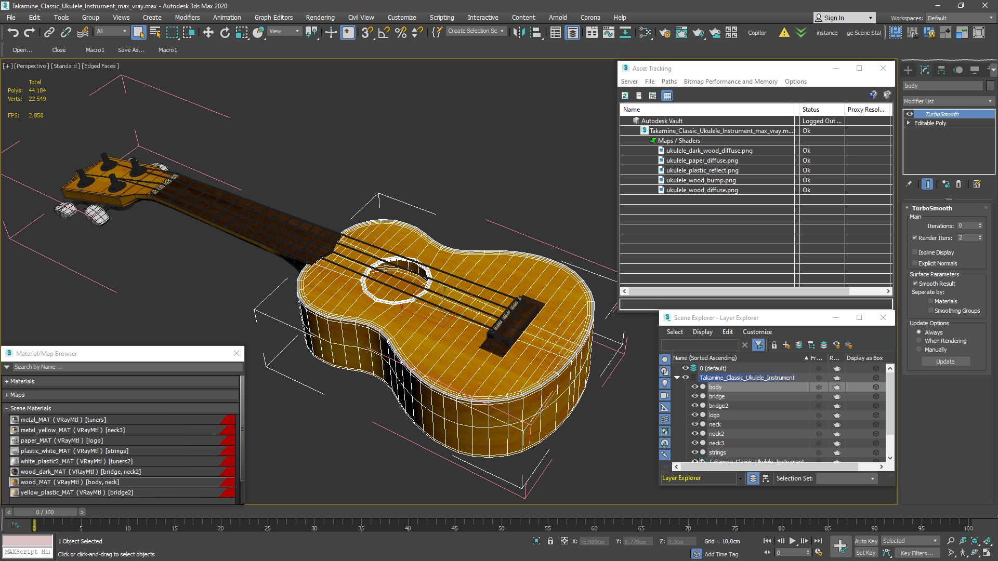Collapse Takamine_Classic_Ukulele_Instrument layer

(x=677, y=378)
